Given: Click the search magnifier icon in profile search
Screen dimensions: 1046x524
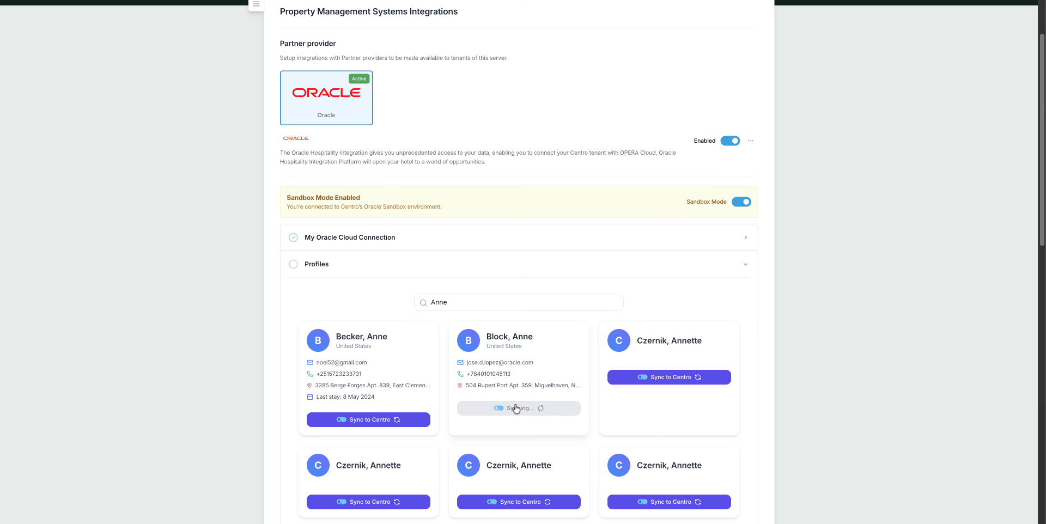Looking at the screenshot, I should (423, 303).
